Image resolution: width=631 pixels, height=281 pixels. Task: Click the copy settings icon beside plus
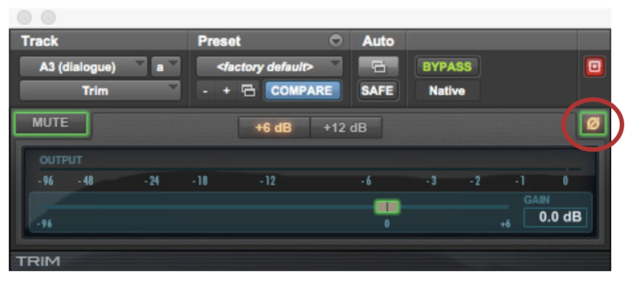(248, 91)
